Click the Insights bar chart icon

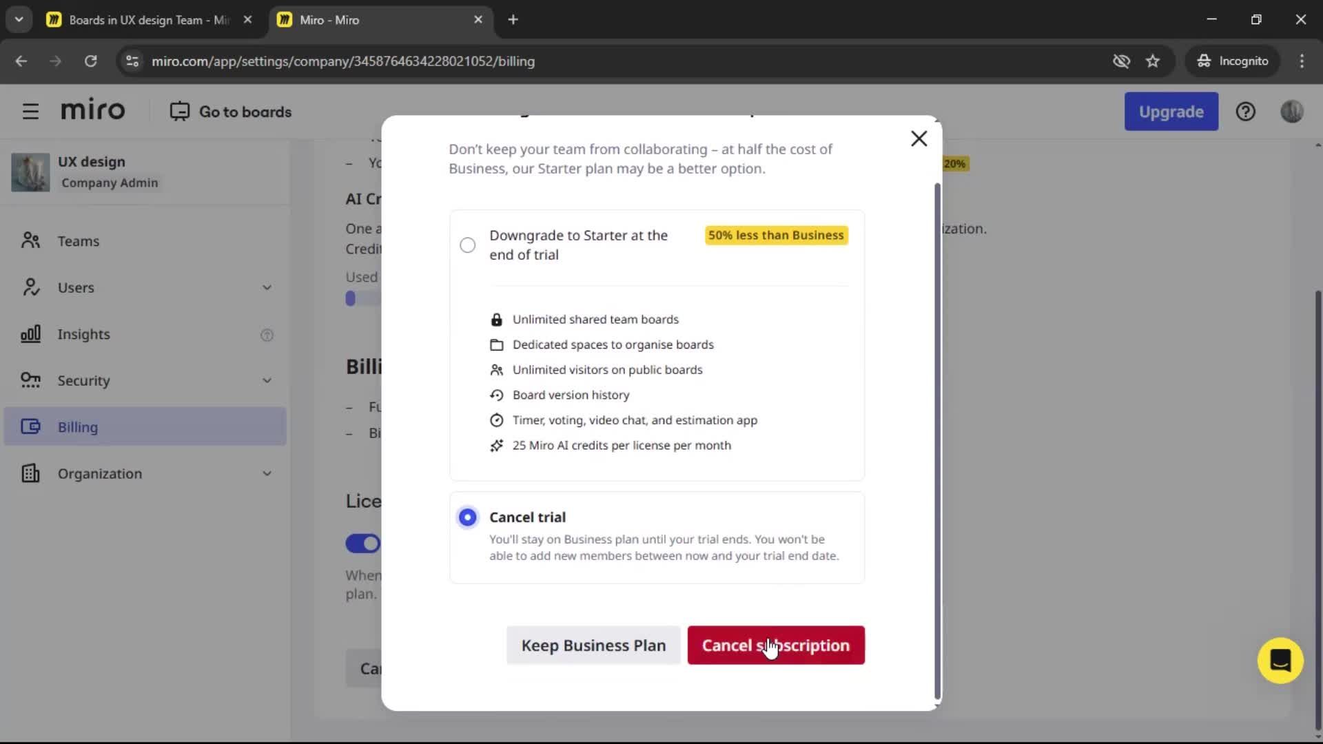(30, 333)
